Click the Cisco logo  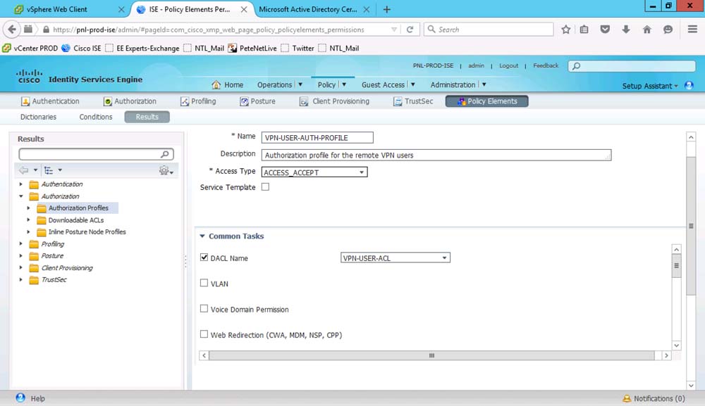[x=29, y=76]
